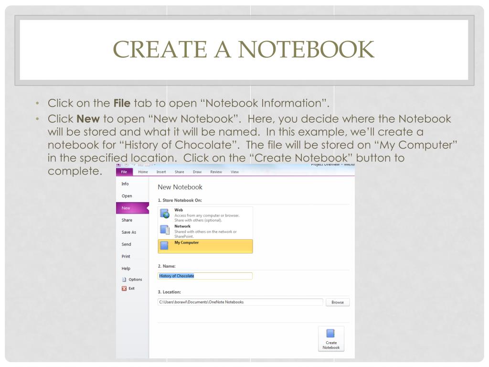Choose Open in the backstage menu

click(x=127, y=196)
